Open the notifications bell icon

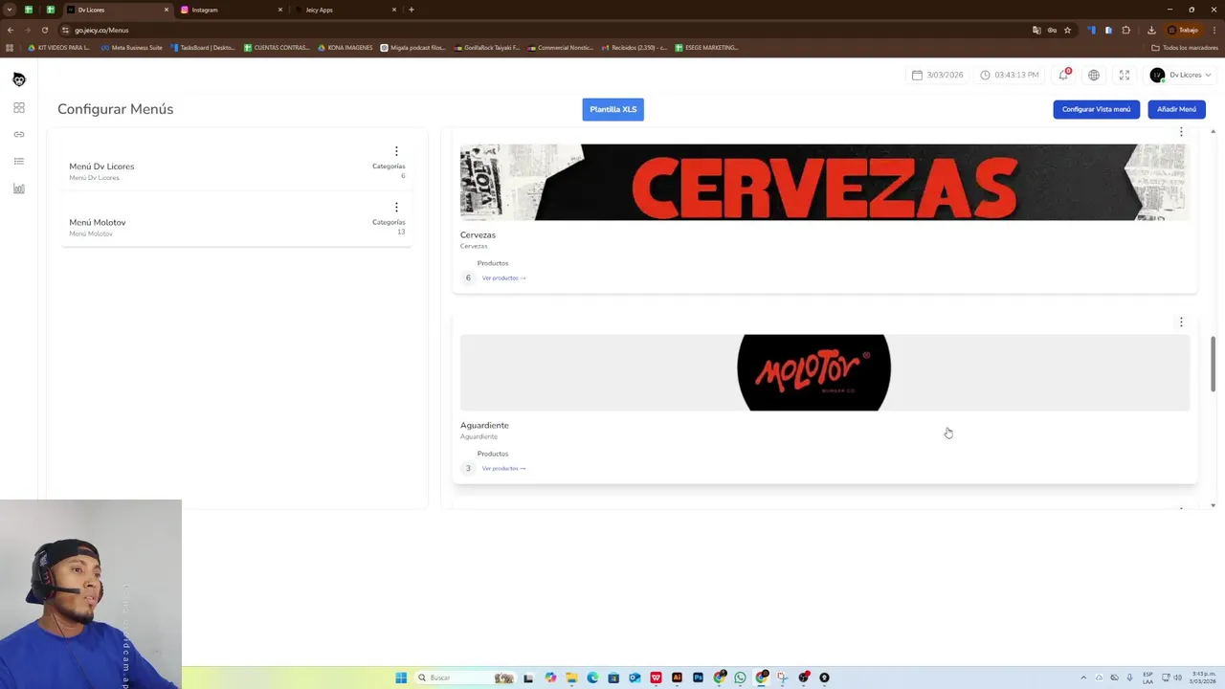pyautogui.click(x=1063, y=75)
